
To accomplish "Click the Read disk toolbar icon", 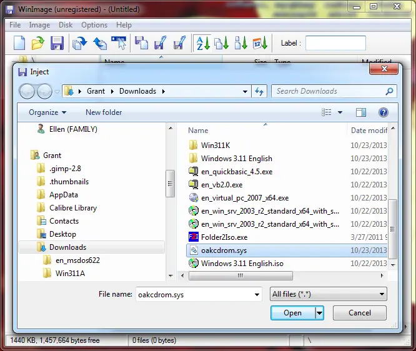I will pyautogui.click(x=80, y=42).
